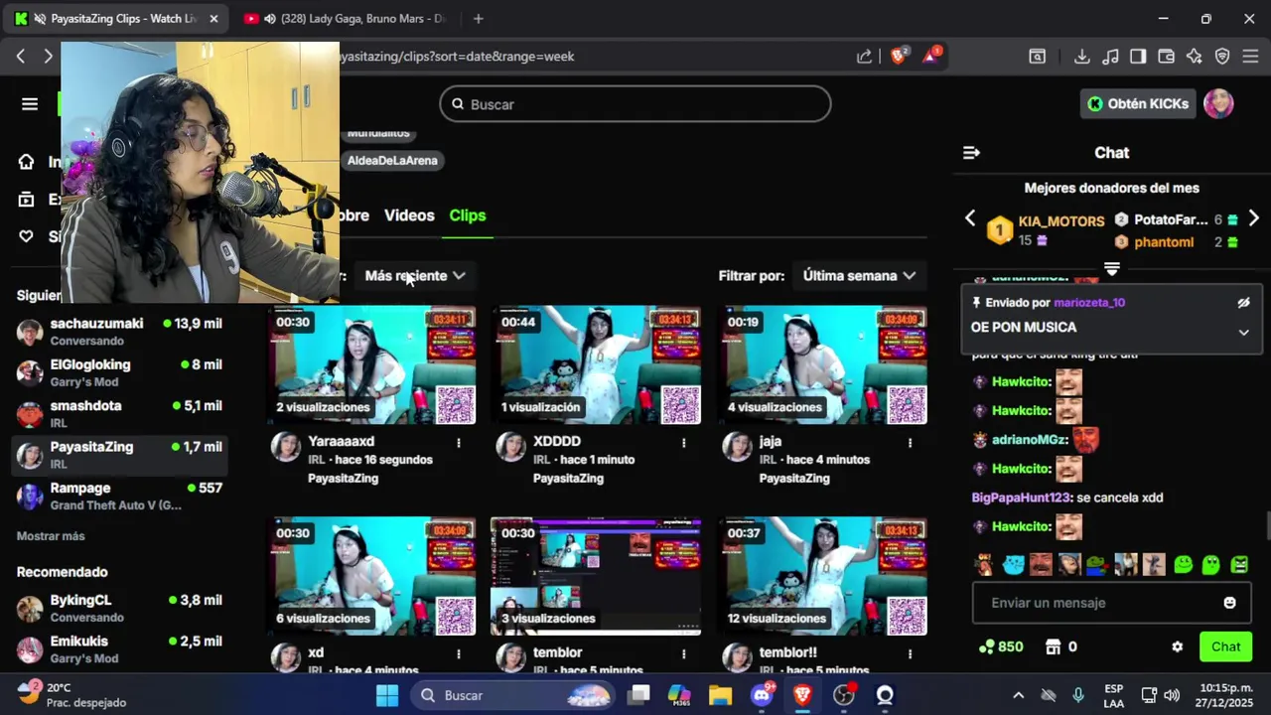1271x715 pixels.
Task: Open the browser main menu icon
Action: point(1250,57)
